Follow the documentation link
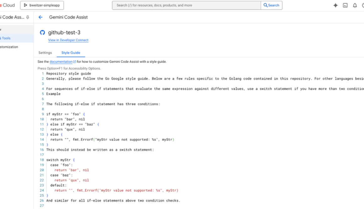This screenshot has height=209, width=364. [x=61, y=62]
